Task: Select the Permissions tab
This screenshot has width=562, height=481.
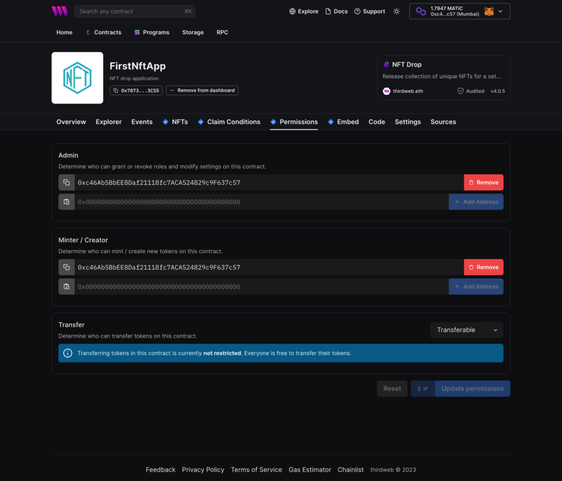Action: tap(294, 122)
